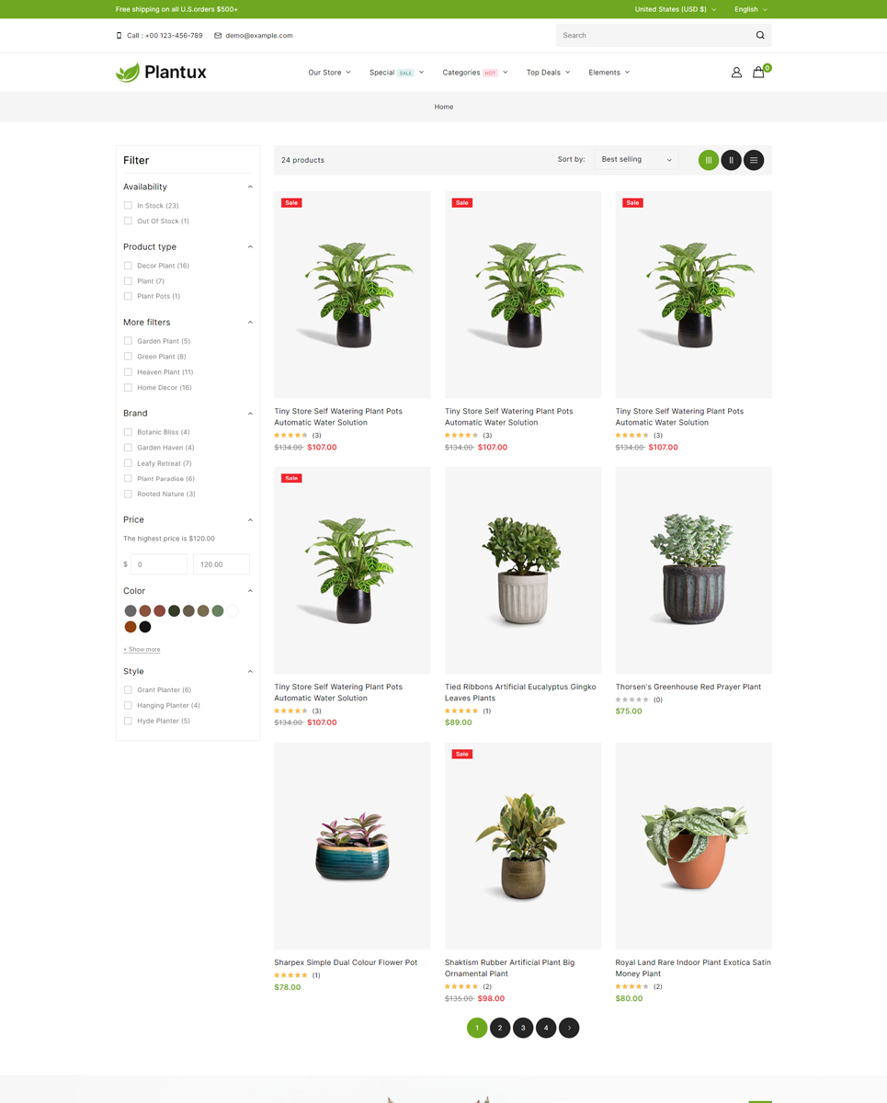The height and width of the screenshot is (1103, 887).
Task: Go to next page arrow
Action: (x=569, y=1028)
